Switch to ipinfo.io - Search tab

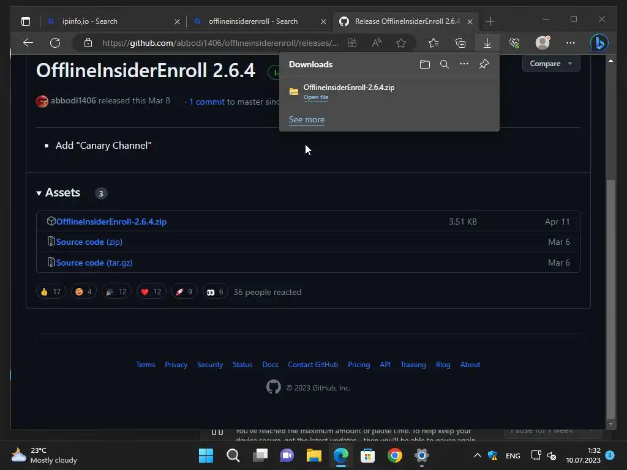pyautogui.click(x=112, y=21)
